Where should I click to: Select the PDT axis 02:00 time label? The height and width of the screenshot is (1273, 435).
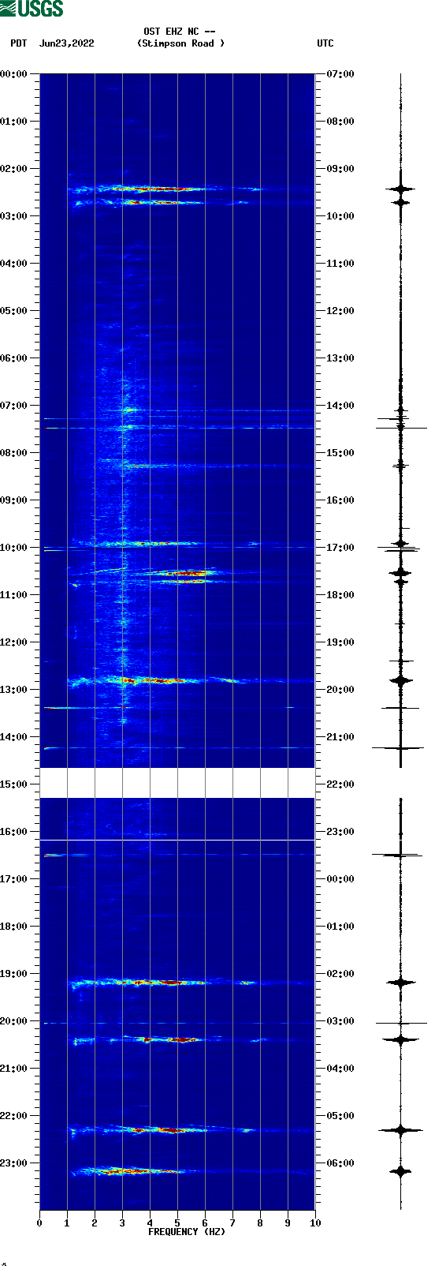[13, 169]
